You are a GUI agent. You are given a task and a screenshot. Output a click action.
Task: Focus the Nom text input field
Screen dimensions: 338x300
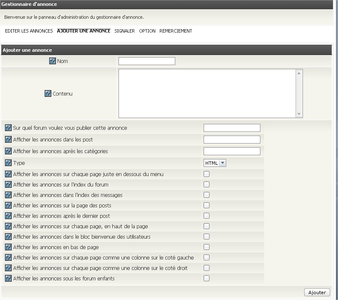147,61
